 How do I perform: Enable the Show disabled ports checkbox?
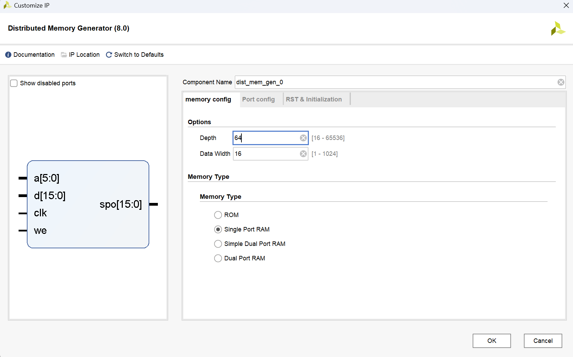click(14, 83)
